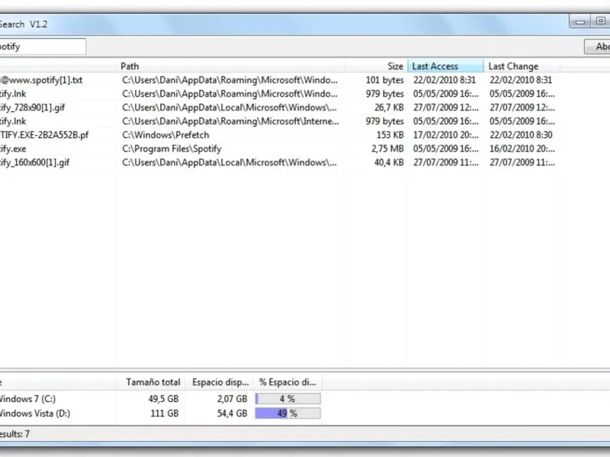The height and width of the screenshot is (457, 610).
Task: Click the '49,5 GB' total size value
Action: point(163,399)
